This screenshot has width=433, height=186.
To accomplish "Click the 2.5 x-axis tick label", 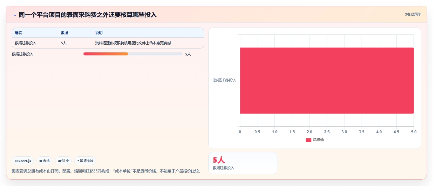I will click(327, 132).
